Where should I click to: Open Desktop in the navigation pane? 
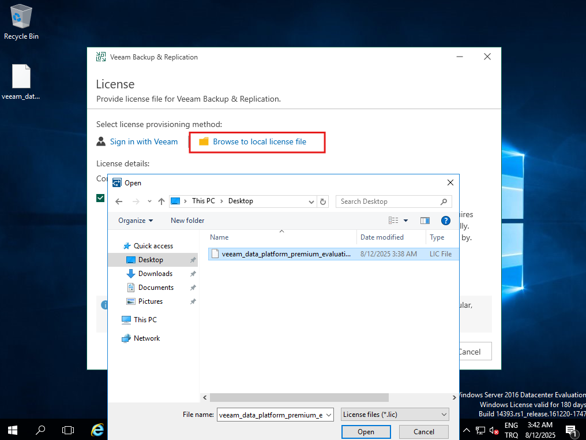(151, 260)
